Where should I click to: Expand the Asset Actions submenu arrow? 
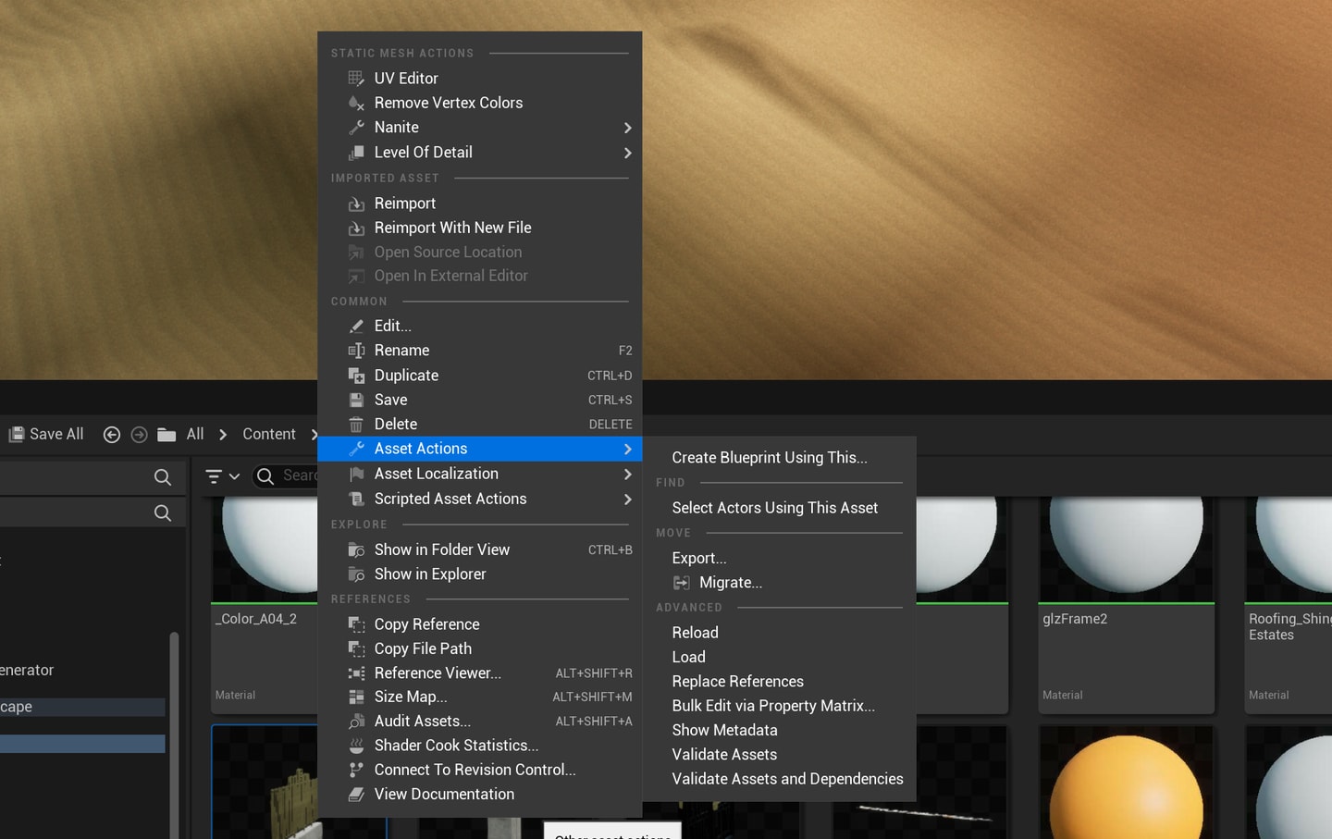click(x=628, y=449)
